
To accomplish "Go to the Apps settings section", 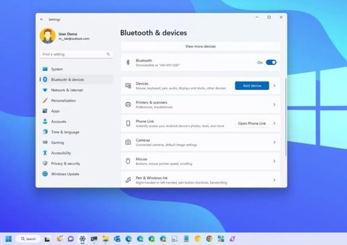I will (76, 111).
